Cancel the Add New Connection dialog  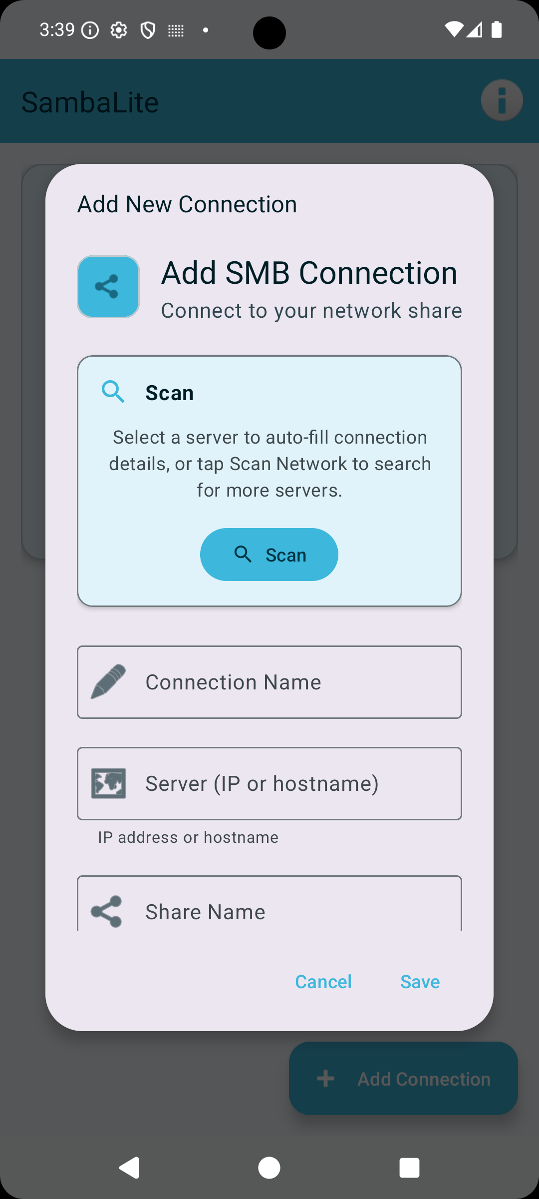[x=323, y=982]
